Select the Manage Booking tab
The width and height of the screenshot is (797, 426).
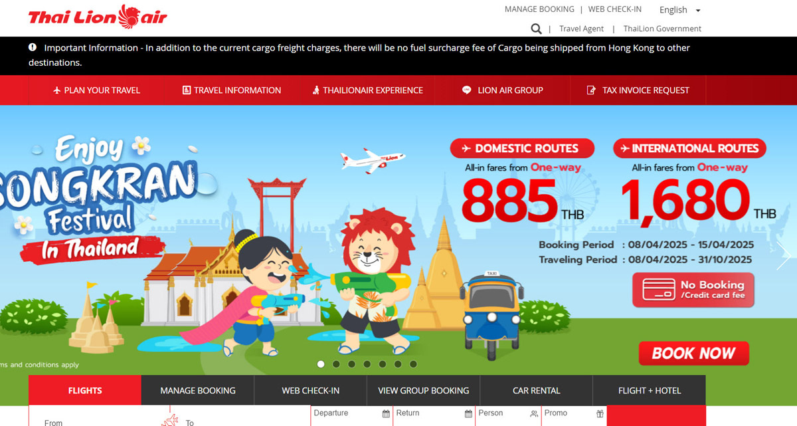point(198,390)
